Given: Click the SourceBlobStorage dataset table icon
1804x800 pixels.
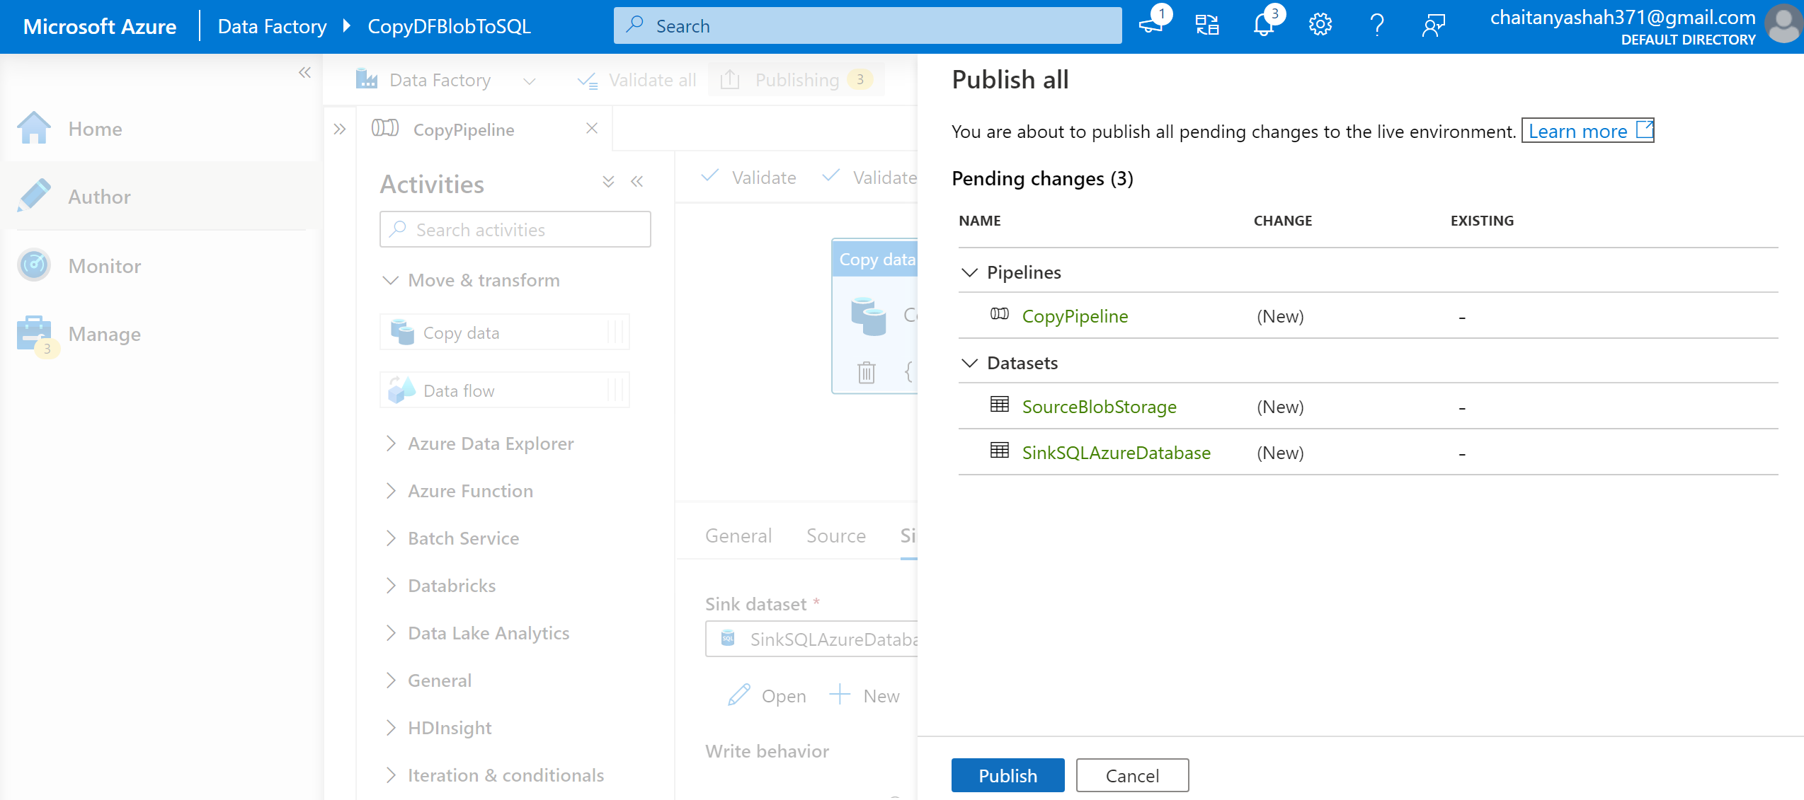Looking at the screenshot, I should pyautogui.click(x=1000, y=404).
